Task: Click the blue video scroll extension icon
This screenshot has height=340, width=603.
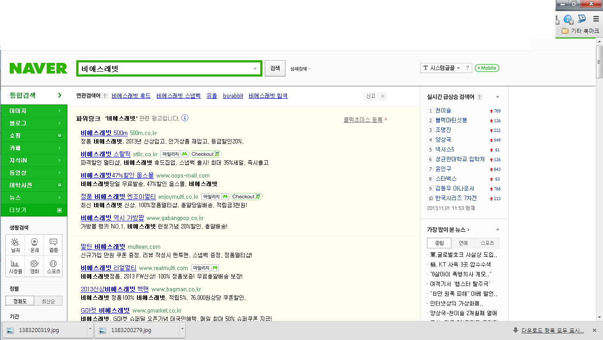Action: 582,19
